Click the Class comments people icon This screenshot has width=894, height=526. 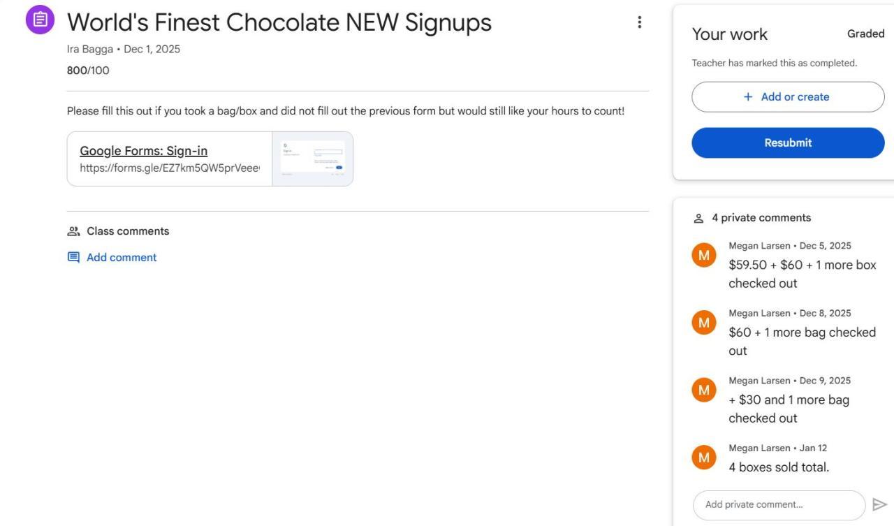(73, 231)
